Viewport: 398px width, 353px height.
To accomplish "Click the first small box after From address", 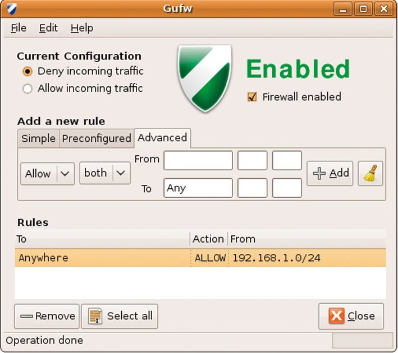I will coord(252,160).
